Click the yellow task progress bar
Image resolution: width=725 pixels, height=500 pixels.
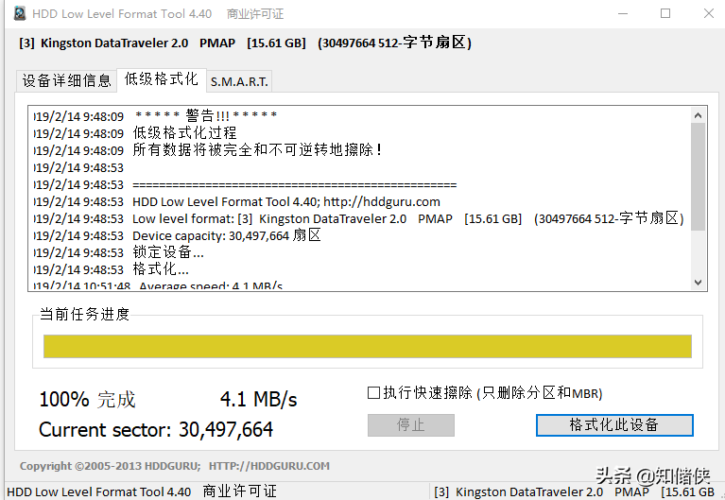click(367, 347)
